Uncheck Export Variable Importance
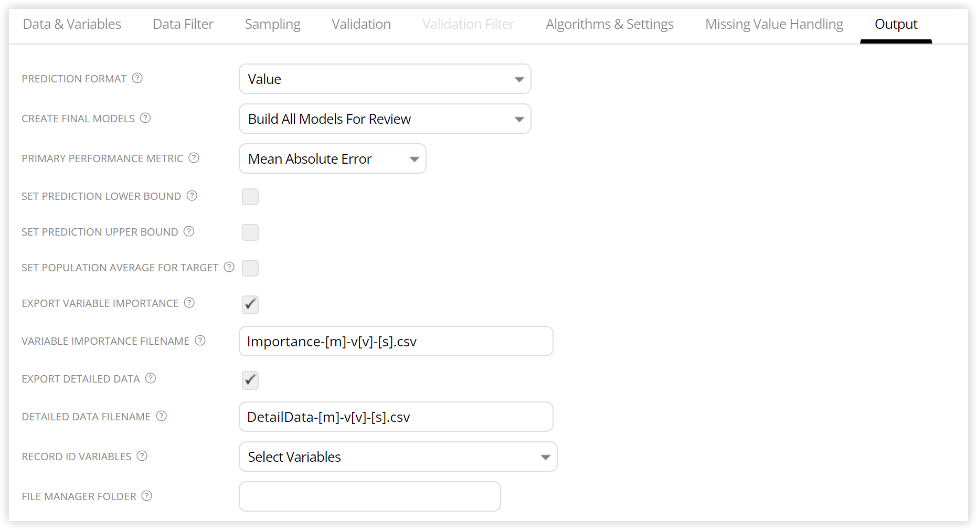Image resolution: width=977 pixels, height=530 pixels. tap(250, 304)
